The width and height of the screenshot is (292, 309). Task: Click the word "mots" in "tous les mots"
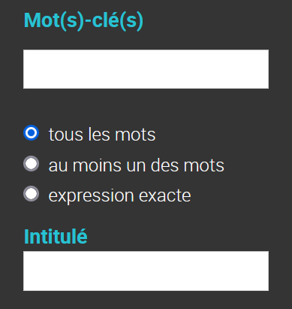[135, 135]
